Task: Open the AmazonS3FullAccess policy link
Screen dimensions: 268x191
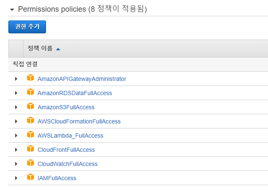Action: point(66,107)
